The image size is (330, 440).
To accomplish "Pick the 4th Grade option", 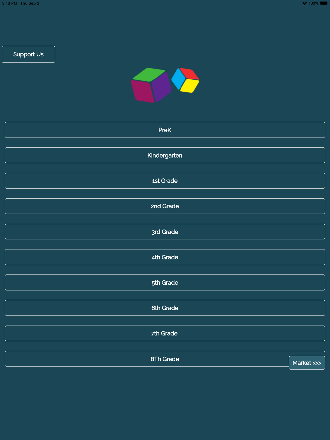I will [x=165, y=257].
